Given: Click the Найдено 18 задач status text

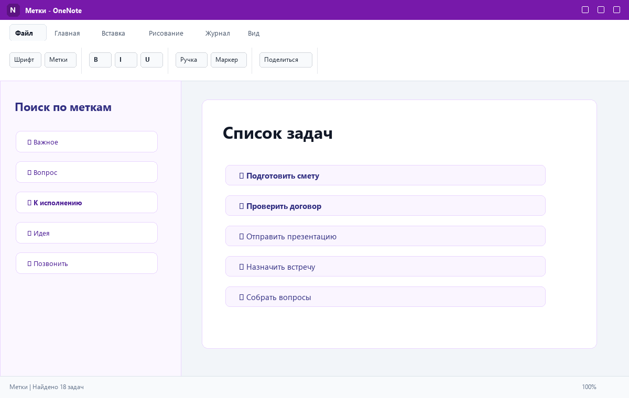Looking at the screenshot, I should [58, 387].
